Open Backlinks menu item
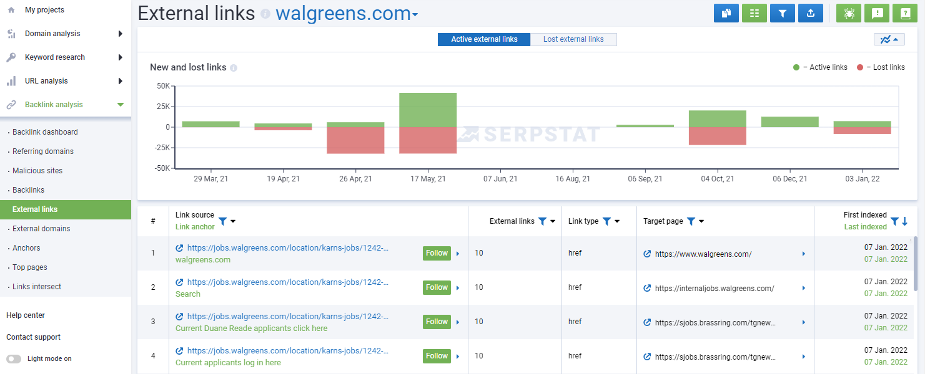The width and height of the screenshot is (925, 374). pyautogui.click(x=28, y=190)
